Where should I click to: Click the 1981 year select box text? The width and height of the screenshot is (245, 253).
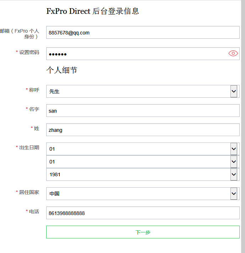tap(55, 174)
